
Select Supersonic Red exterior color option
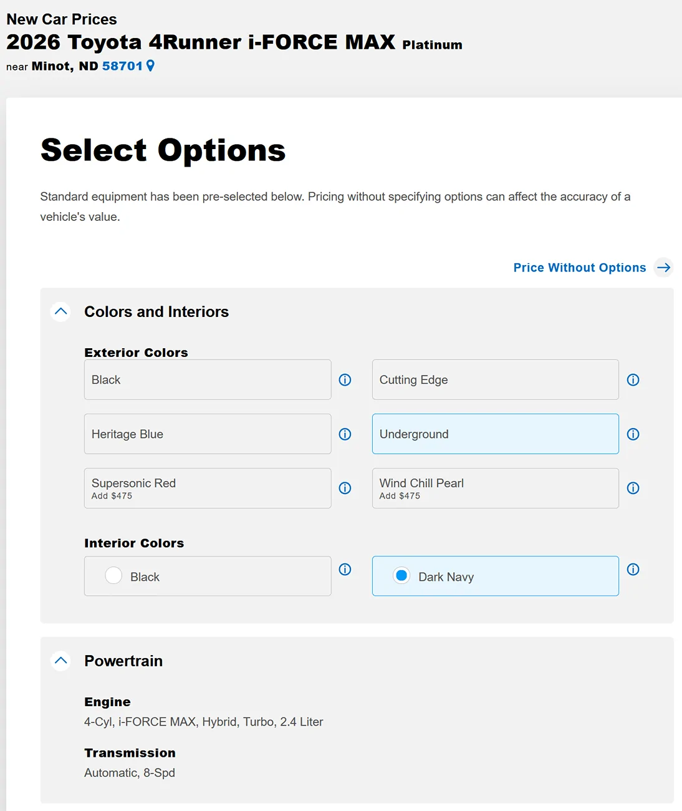point(208,488)
